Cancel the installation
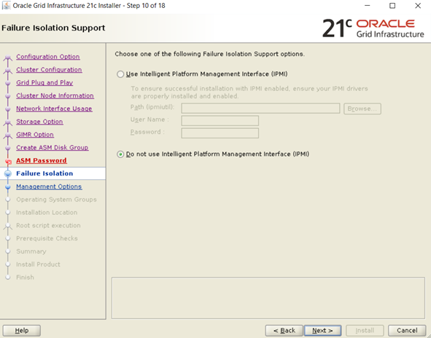 click(x=407, y=331)
